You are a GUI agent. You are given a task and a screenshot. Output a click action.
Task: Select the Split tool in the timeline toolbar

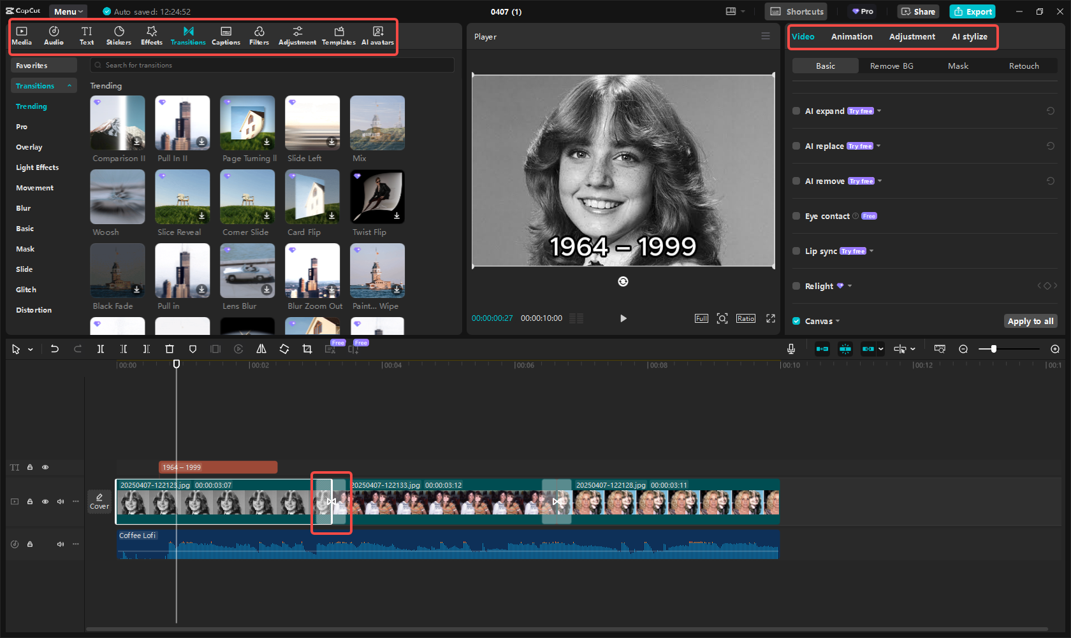(101, 349)
